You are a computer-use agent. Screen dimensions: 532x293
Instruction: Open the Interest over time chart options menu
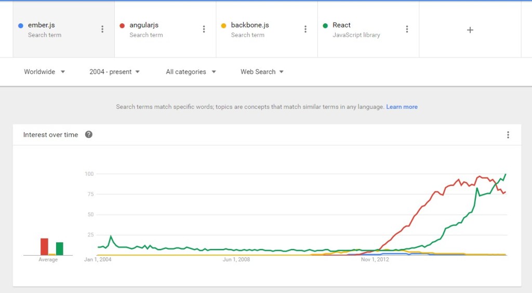coord(508,135)
